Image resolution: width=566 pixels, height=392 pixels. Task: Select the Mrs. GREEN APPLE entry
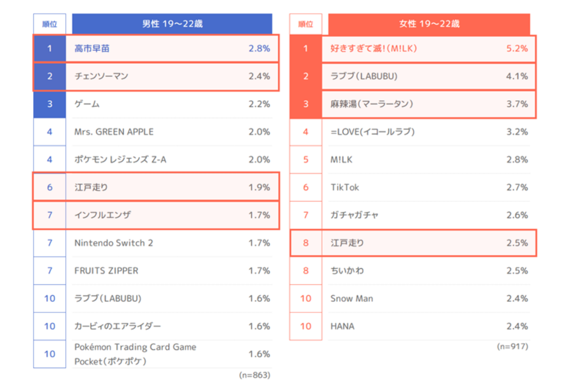(x=114, y=132)
